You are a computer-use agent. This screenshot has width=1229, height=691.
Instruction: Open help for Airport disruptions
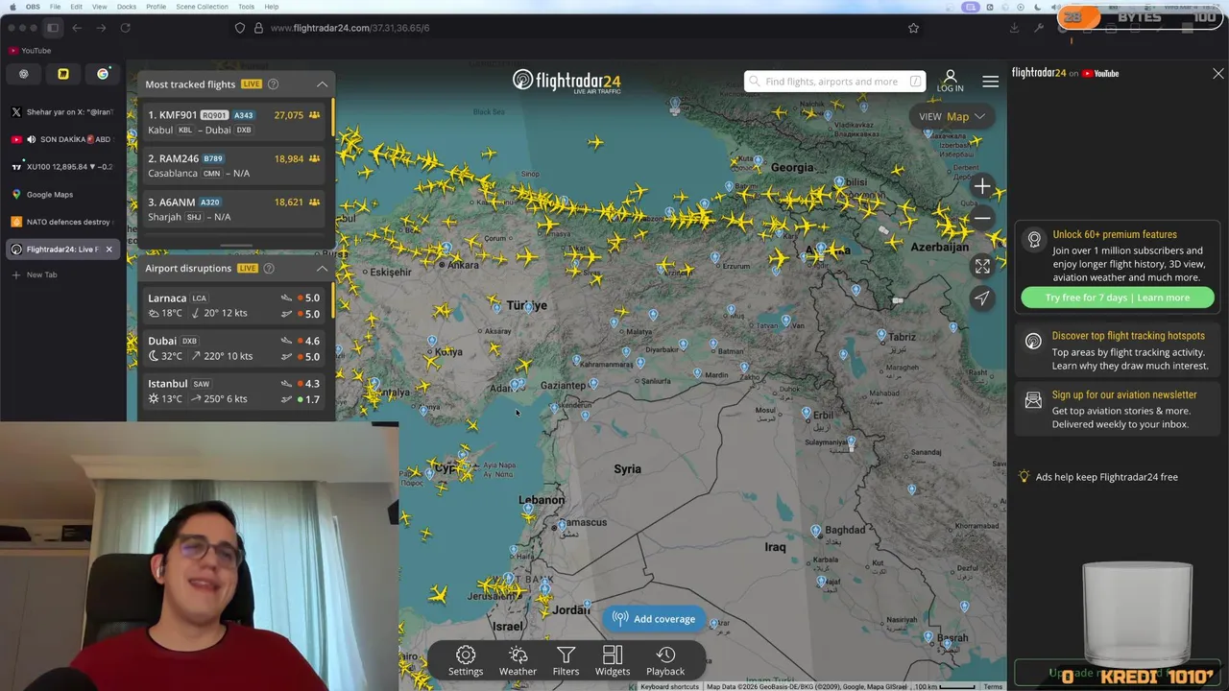[x=269, y=269]
